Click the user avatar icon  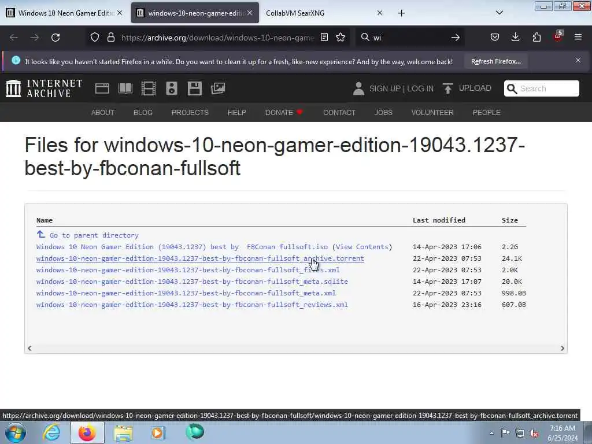click(x=358, y=88)
